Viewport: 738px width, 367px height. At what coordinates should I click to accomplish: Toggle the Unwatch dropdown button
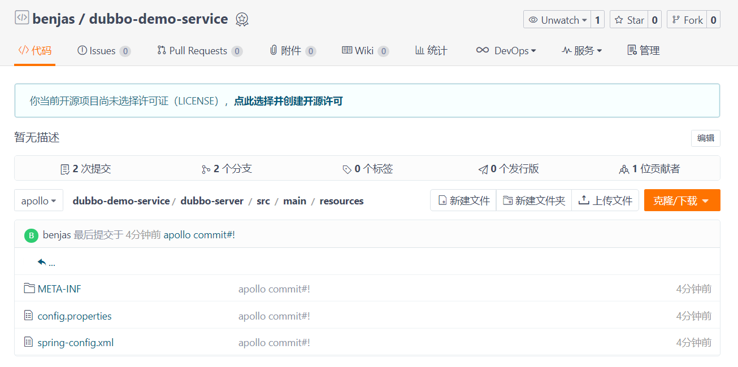(x=557, y=20)
